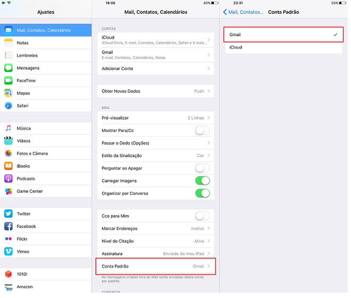Open the Notas app icon
Screen dimensions: 351x298
click(x=9, y=42)
